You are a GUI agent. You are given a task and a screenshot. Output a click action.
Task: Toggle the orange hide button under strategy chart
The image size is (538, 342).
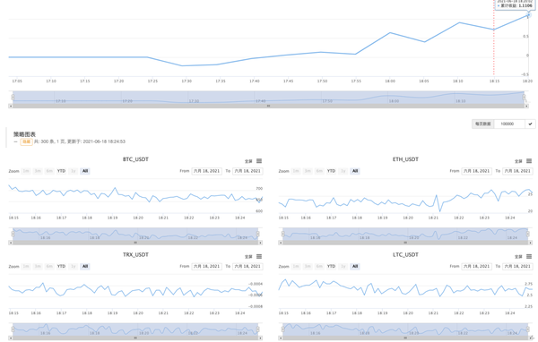point(26,141)
